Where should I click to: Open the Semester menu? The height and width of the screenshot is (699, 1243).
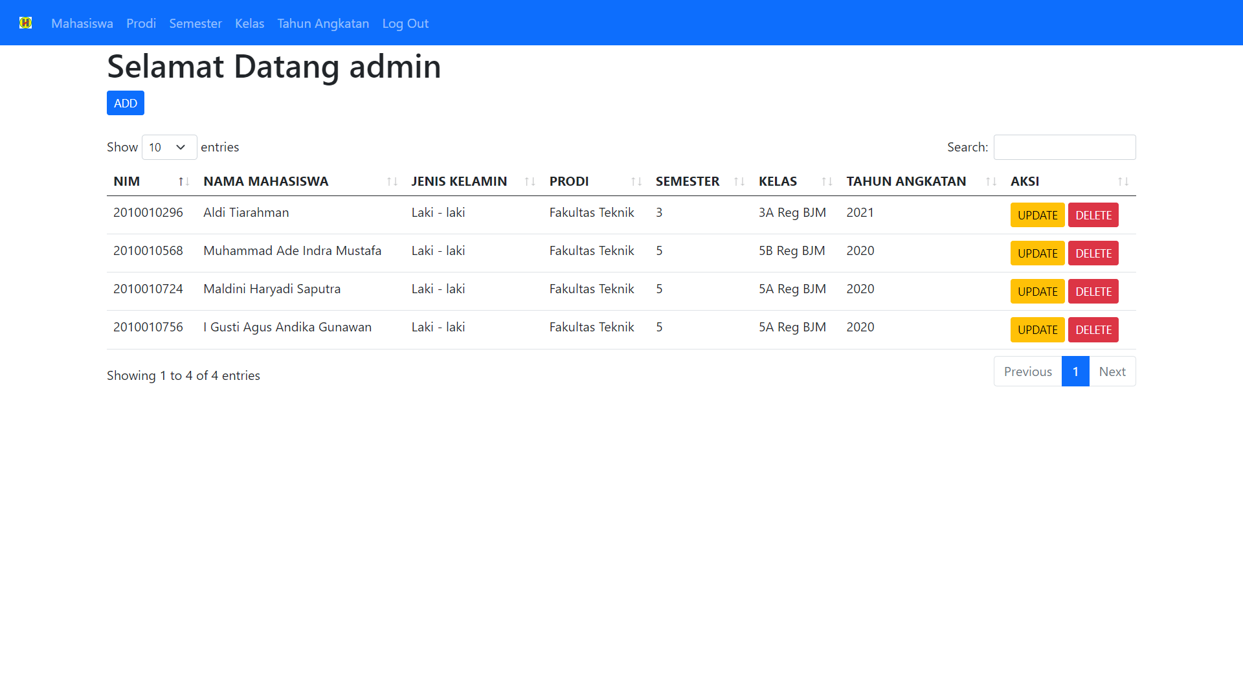pyautogui.click(x=195, y=23)
